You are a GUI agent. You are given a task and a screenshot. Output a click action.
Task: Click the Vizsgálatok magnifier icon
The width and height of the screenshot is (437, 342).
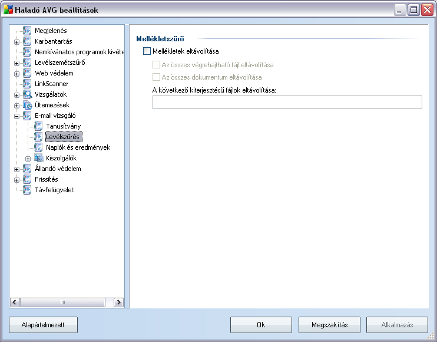click(x=27, y=94)
